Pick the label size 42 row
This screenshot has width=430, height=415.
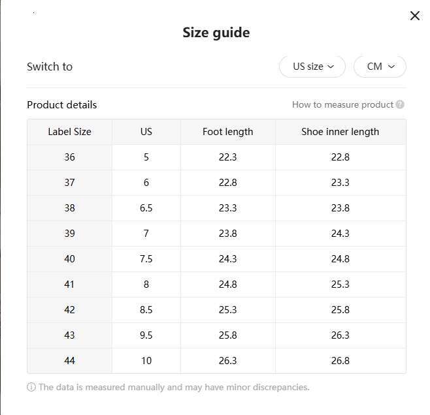[x=69, y=310]
